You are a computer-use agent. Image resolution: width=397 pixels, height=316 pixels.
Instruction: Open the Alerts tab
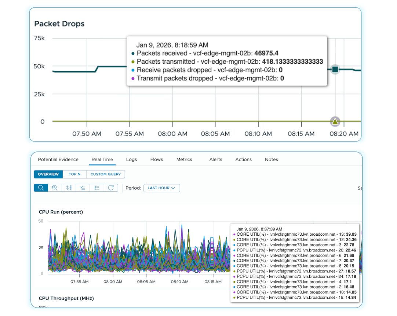click(216, 159)
